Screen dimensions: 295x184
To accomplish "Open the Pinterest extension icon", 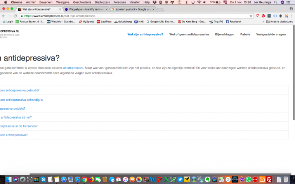I will 263,16.
